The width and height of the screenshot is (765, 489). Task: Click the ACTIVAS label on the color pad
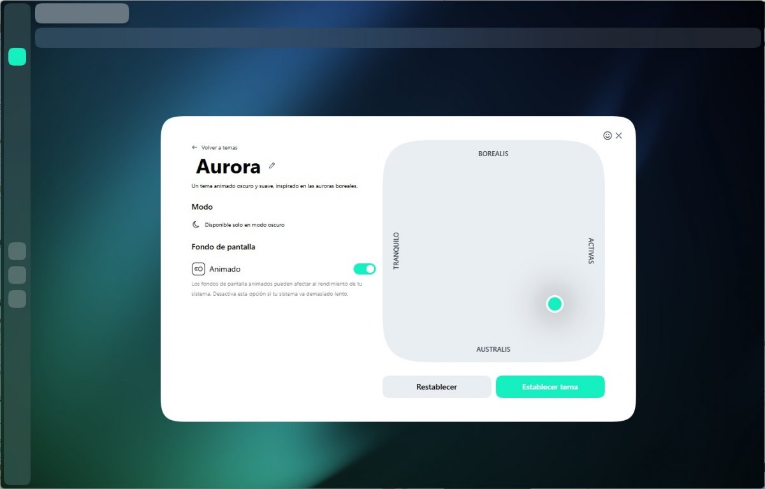tap(591, 251)
